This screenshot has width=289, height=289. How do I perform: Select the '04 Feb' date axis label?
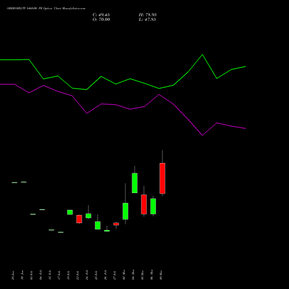(x=40, y=275)
